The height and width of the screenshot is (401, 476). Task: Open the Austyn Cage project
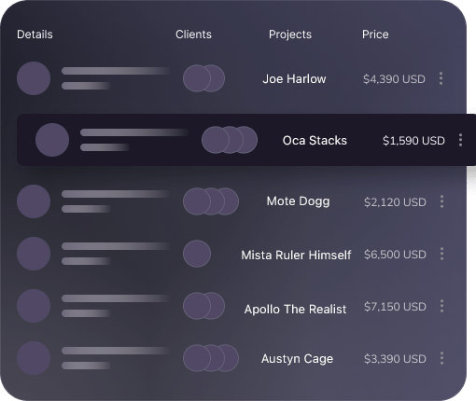(x=297, y=359)
